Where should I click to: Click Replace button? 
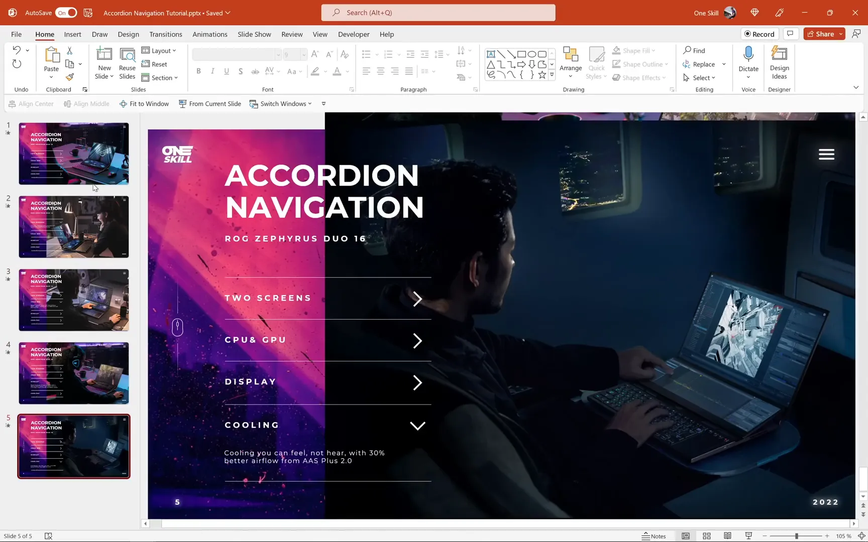699,64
